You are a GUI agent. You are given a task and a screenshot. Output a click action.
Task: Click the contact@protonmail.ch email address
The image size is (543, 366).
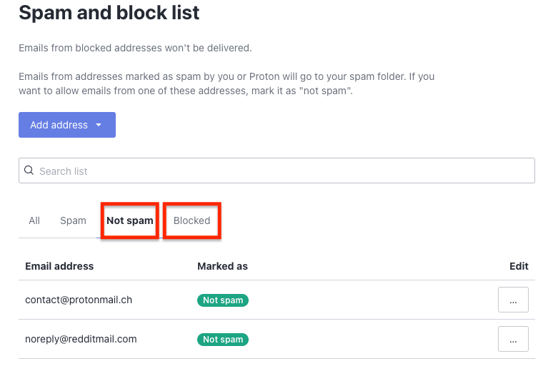(x=79, y=300)
